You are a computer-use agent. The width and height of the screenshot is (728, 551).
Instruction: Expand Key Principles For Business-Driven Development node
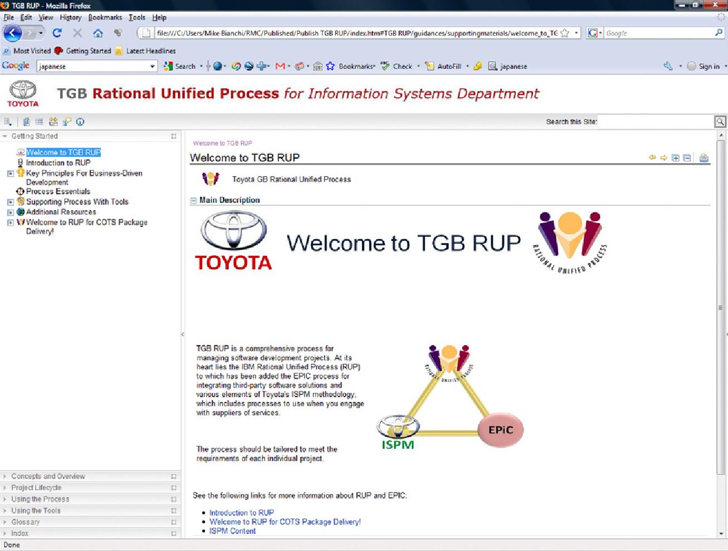10,173
